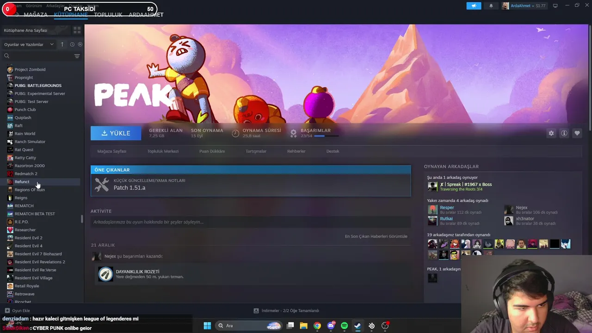Select the KÜTÜPHANE tab
This screenshot has width=592, height=333.
[71, 14]
